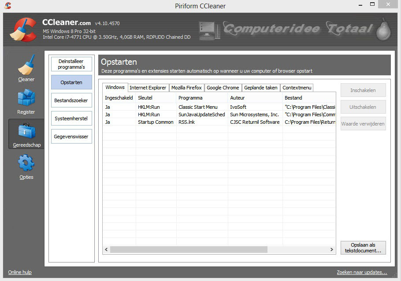Viewport: 401px width, 281px height.
Task: Sort by the Programma column header
Action: 202,98
